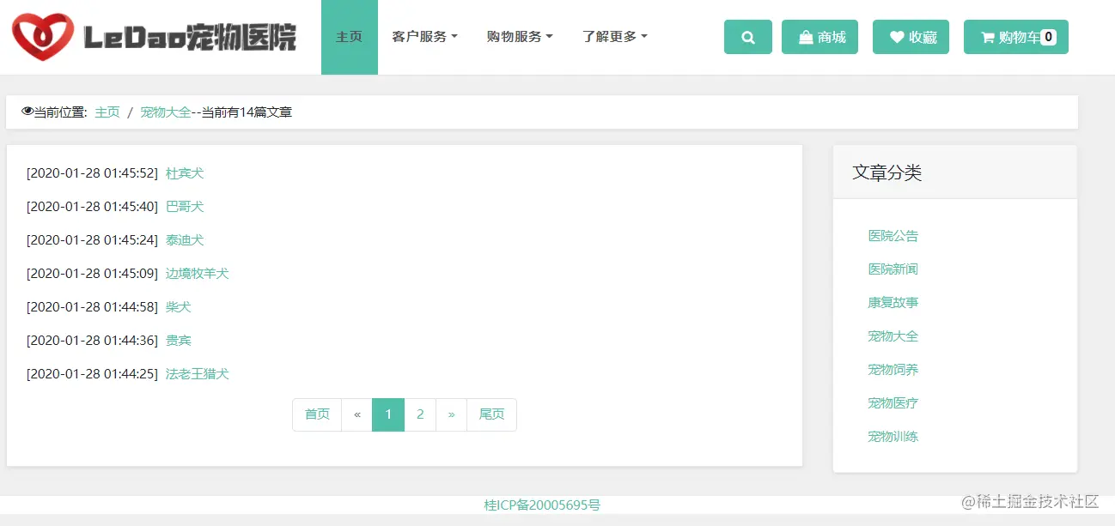Image resolution: width=1115 pixels, height=526 pixels.
Task: Go to 尾页 last page in pagination
Action: tap(491, 414)
